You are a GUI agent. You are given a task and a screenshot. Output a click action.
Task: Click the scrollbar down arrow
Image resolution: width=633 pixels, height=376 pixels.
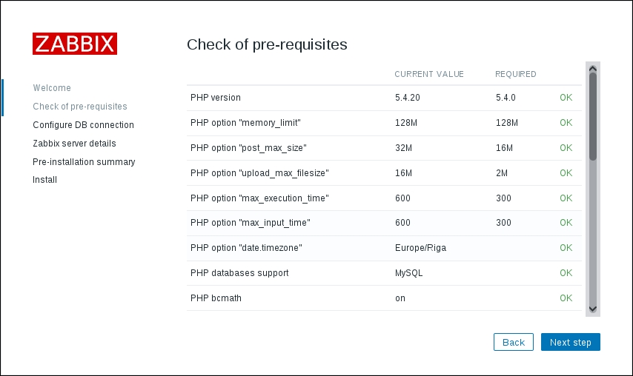point(592,309)
